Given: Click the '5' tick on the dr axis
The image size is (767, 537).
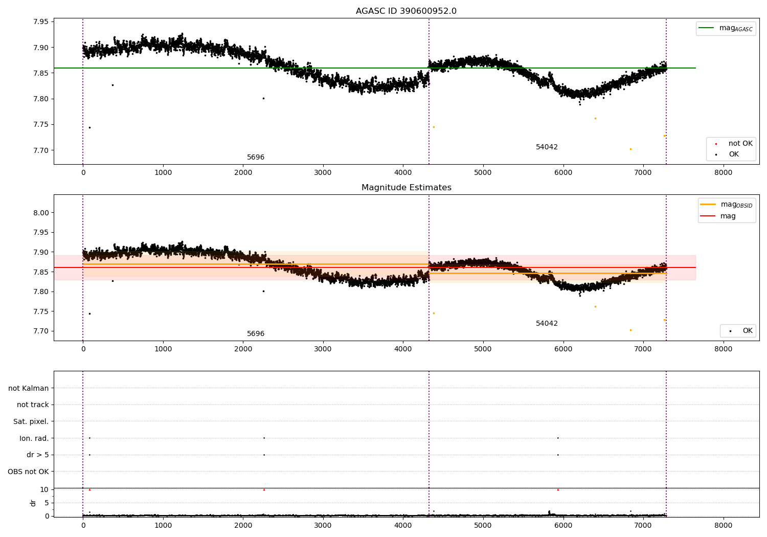Looking at the screenshot, I should click(47, 503).
